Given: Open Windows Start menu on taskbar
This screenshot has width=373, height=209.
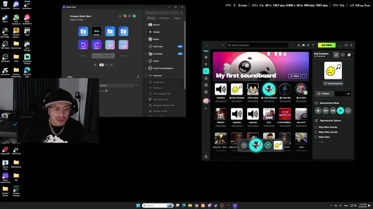Looking at the screenshot, I should (x=138, y=206).
